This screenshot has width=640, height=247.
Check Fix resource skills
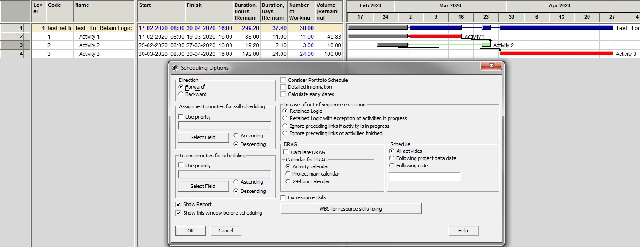coord(283,197)
